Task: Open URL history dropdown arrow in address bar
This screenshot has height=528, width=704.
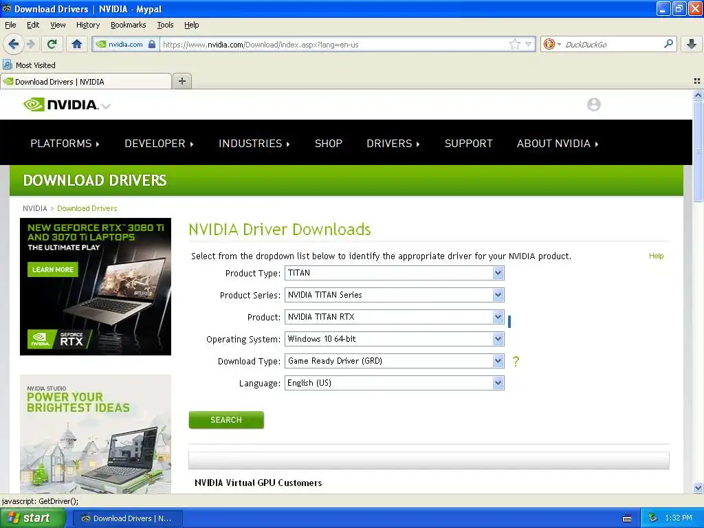Action: 529,44
